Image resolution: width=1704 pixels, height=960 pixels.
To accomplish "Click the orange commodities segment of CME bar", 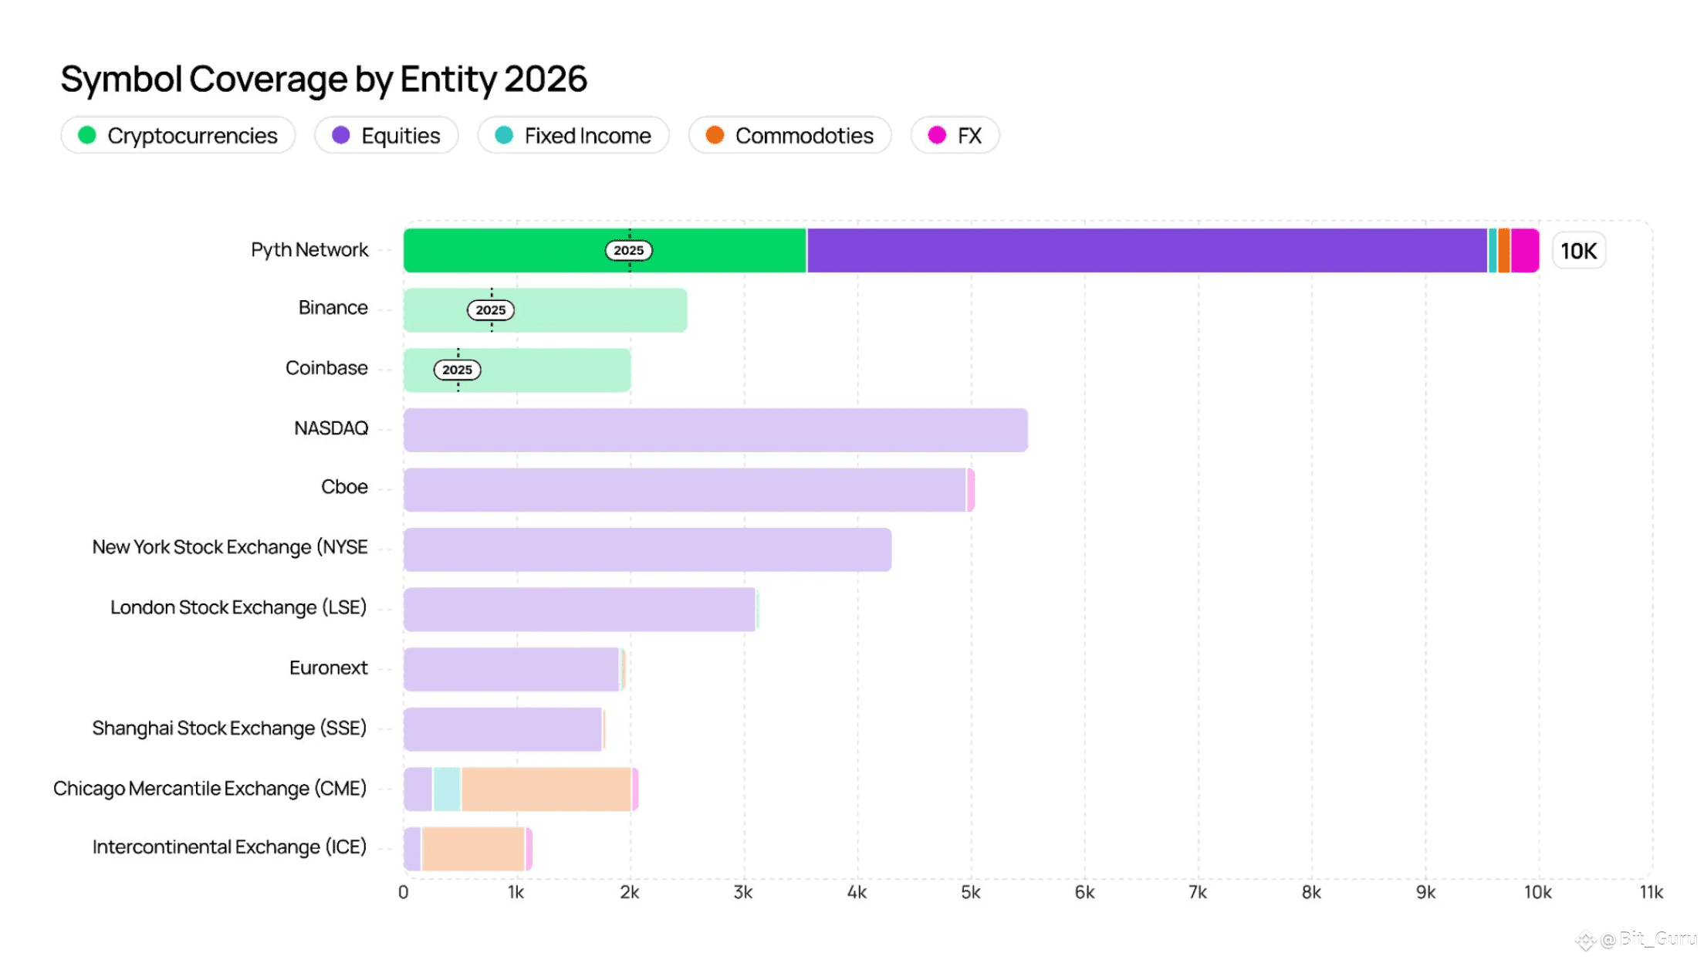I will 546,789.
